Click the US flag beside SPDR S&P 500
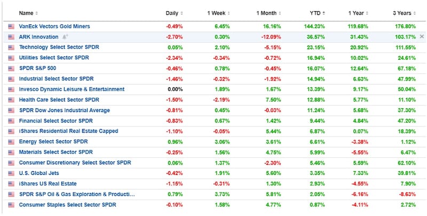 [11, 68]
